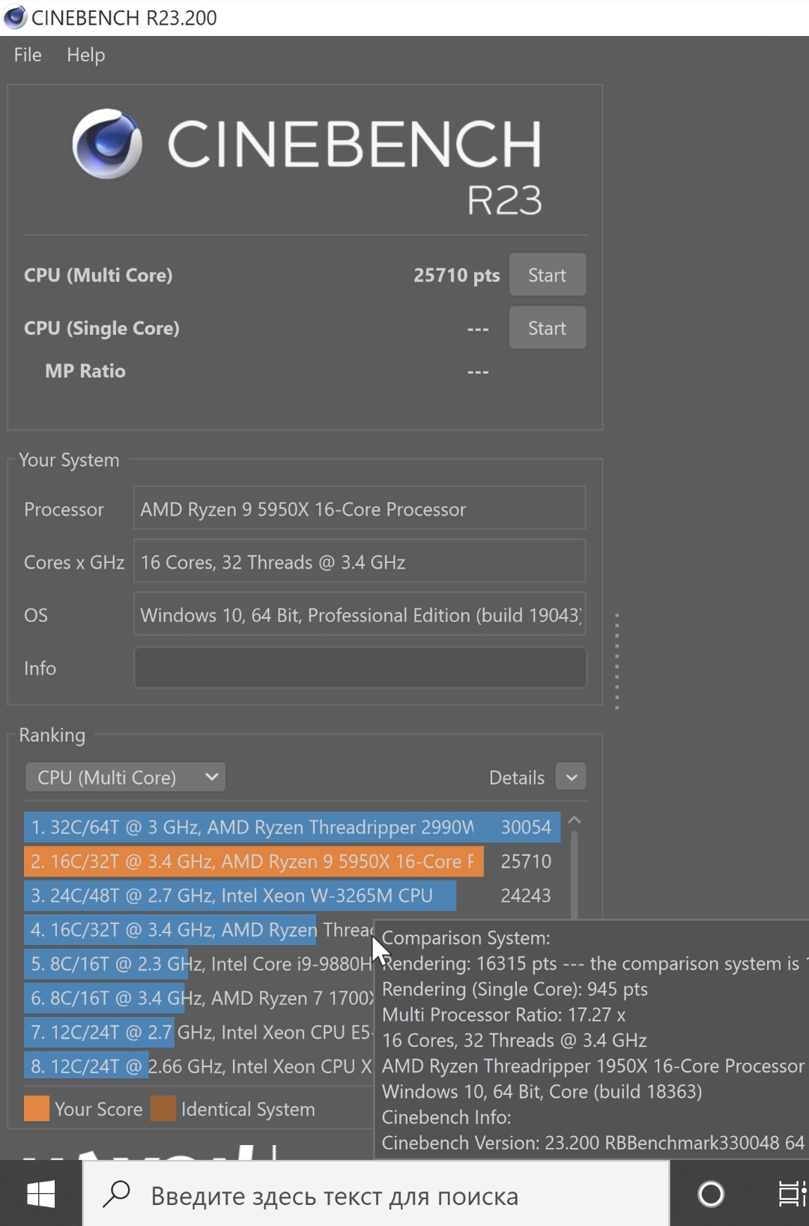Open Cortana circle icon on taskbar
Screen dimensions: 809x1226
tap(711, 1194)
